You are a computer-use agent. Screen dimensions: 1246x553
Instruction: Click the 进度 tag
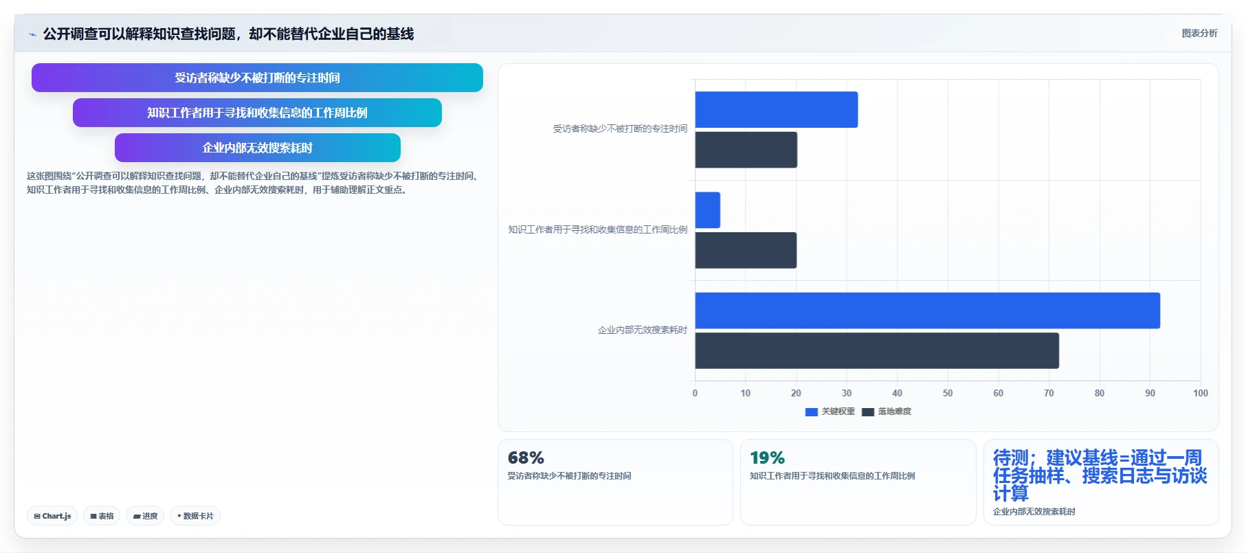coord(145,516)
